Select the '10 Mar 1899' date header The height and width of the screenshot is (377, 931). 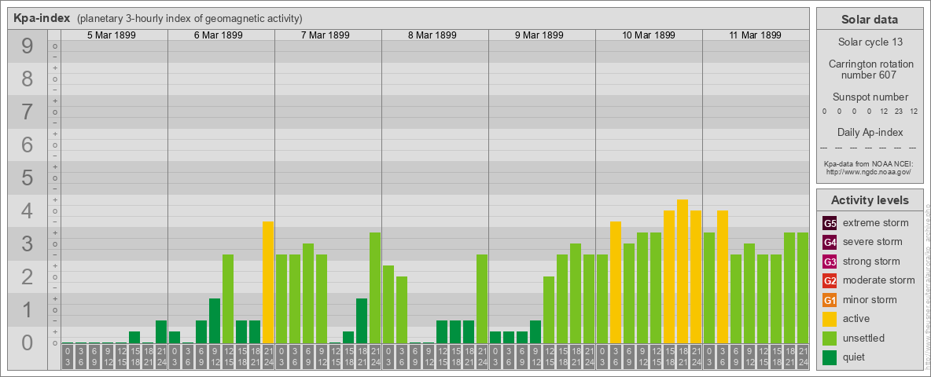click(x=649, y=35)
